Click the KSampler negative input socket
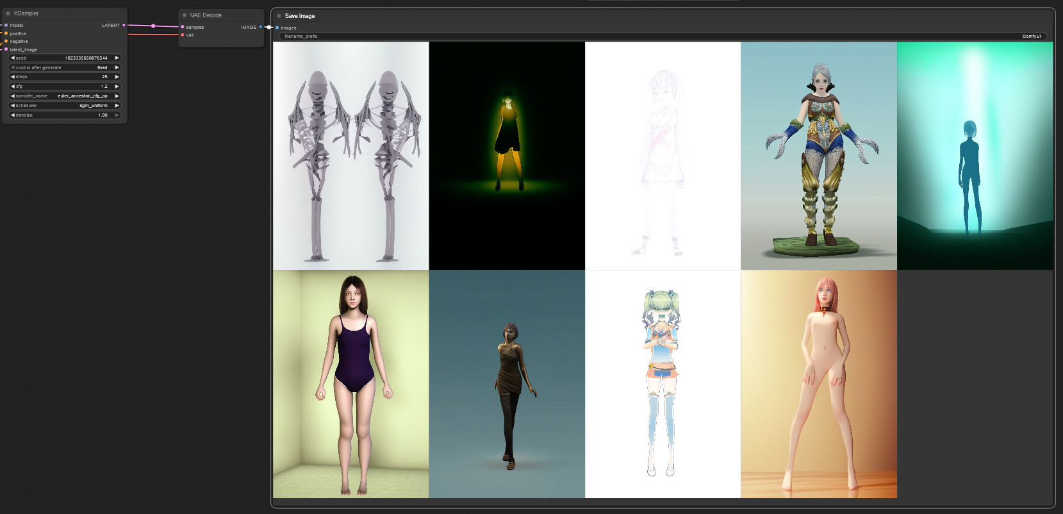 (6, 42)
